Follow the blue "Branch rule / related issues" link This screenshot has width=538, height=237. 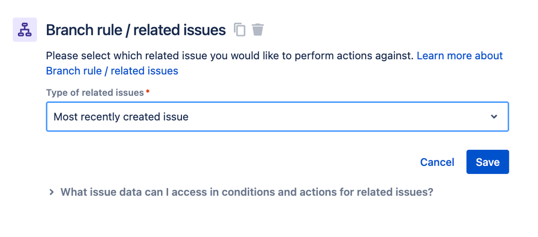112,71
